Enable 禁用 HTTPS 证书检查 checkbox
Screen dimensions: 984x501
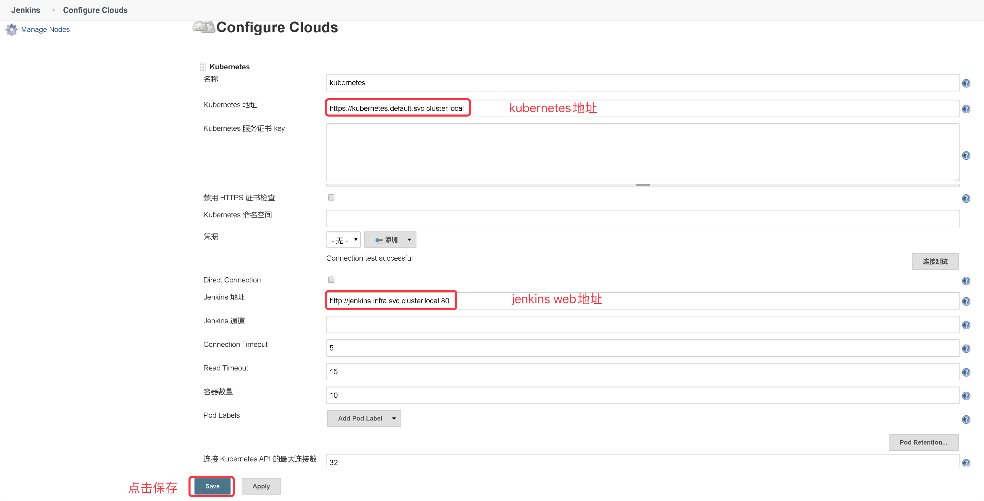[x=331, y=197]
